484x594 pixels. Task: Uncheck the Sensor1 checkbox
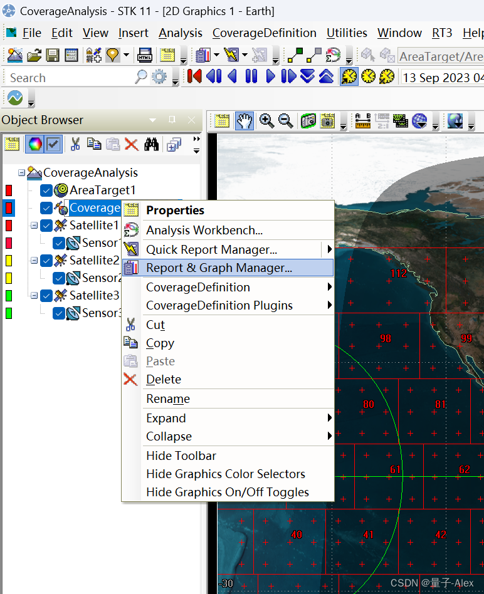pos(59,243)
